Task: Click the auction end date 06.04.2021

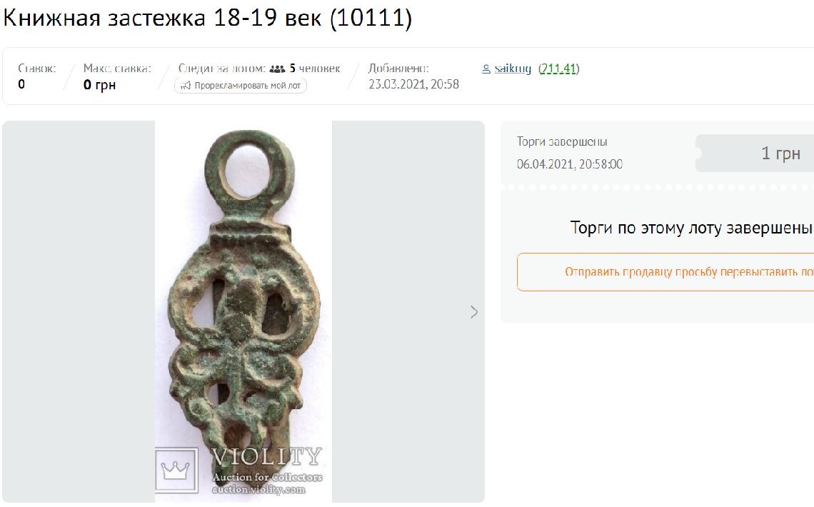Action: pyautogui.click(x=570, y=164)
